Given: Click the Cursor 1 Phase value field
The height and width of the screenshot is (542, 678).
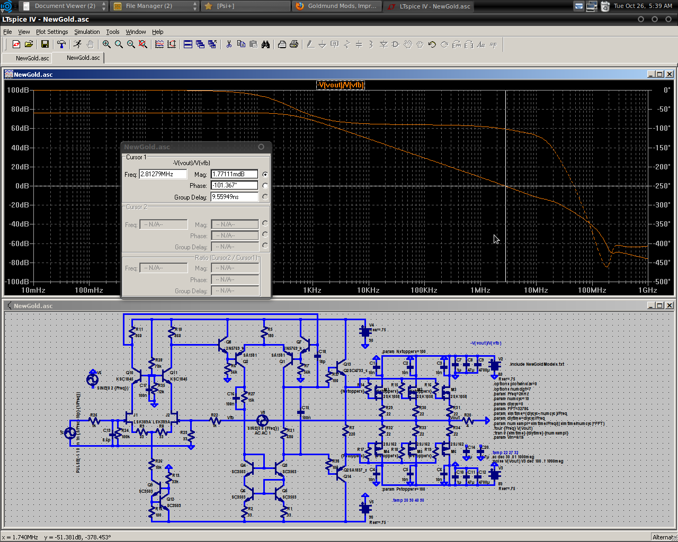Looking at the screenshot, I should pos(235,185).
